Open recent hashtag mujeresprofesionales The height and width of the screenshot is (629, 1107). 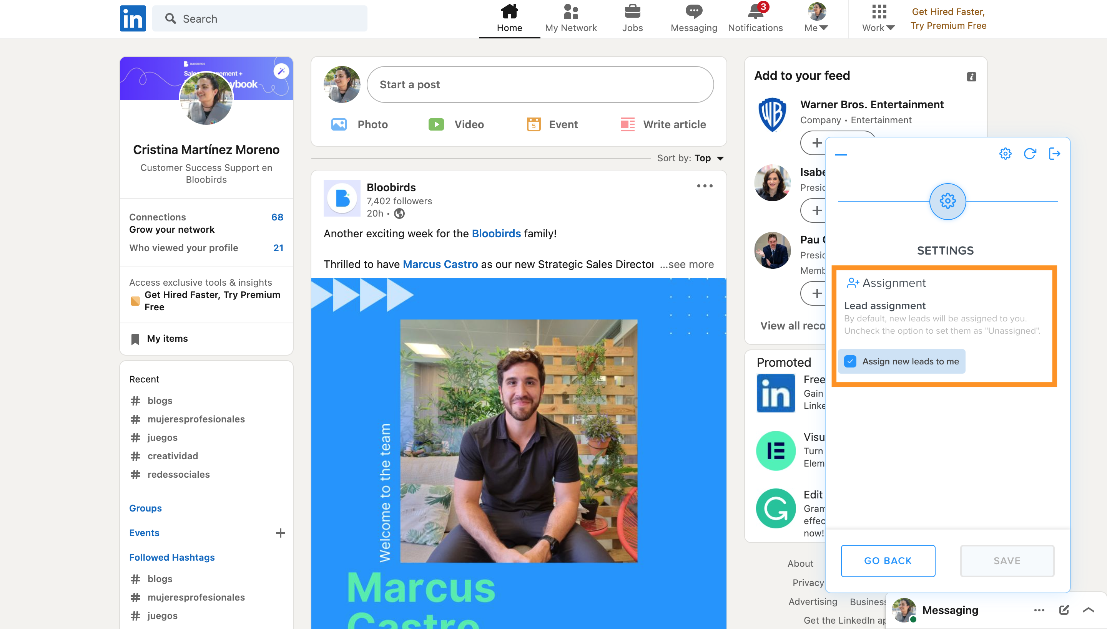(x=196, y=419)
